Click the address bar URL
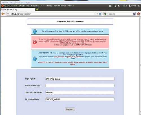Image resolution: width=141 pixels, height=115 pixels. (x=21, y=14)
